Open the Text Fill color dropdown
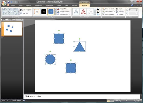 (x=98, y=9)
